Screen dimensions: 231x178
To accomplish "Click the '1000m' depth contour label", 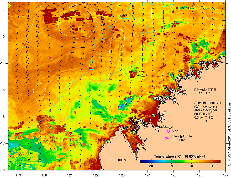I will [121, 160].
